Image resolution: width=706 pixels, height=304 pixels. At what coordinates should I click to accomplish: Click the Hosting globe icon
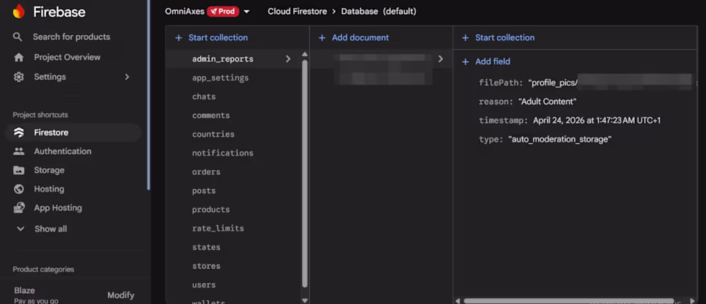(19, 189)
